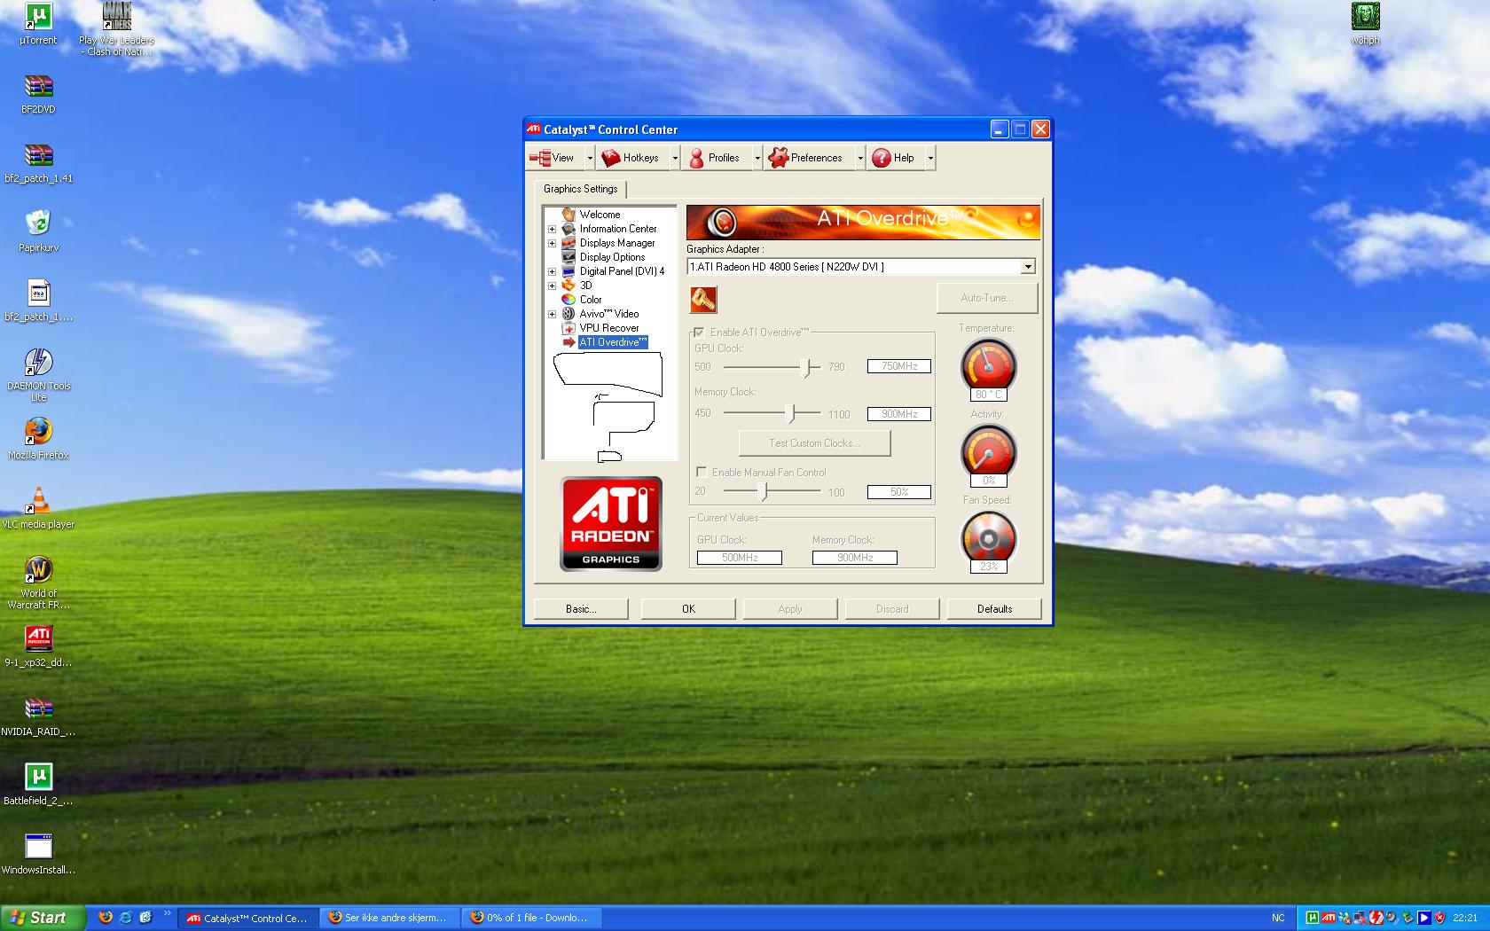This screenshot has height=931, width=1490.
Task: Select the bf2_patch_1.41 archive icon
Action: (38, 163)
